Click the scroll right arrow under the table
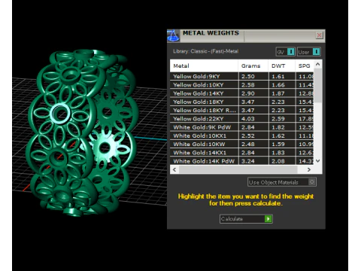The width and height of the screenshot is (361, 271). [309, 169]
